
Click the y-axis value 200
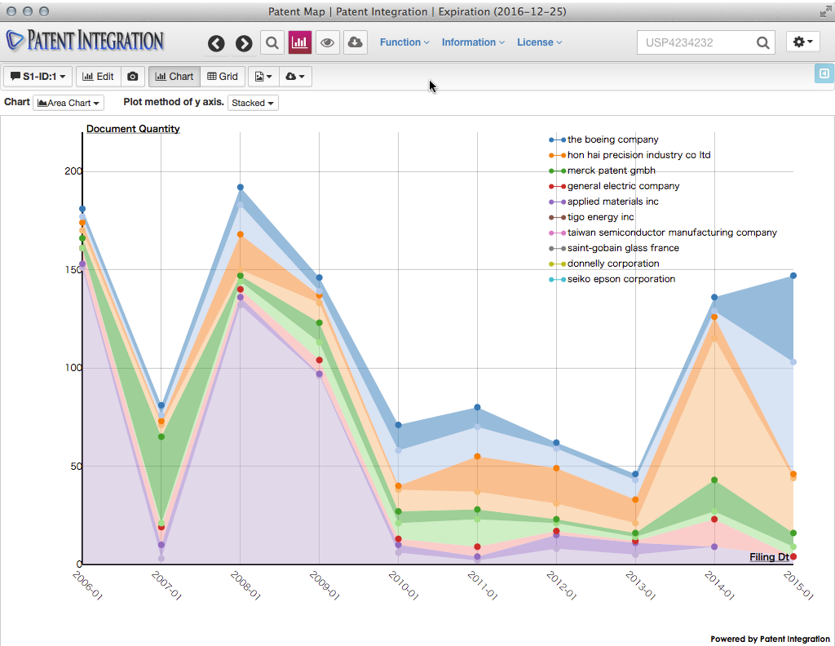click(x=73, y=171)
